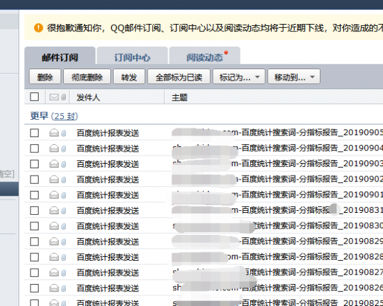Tick the select-all checkbox in the header
Screen dimensions: 383x306
pyautogui.click(x=34, y=96)
